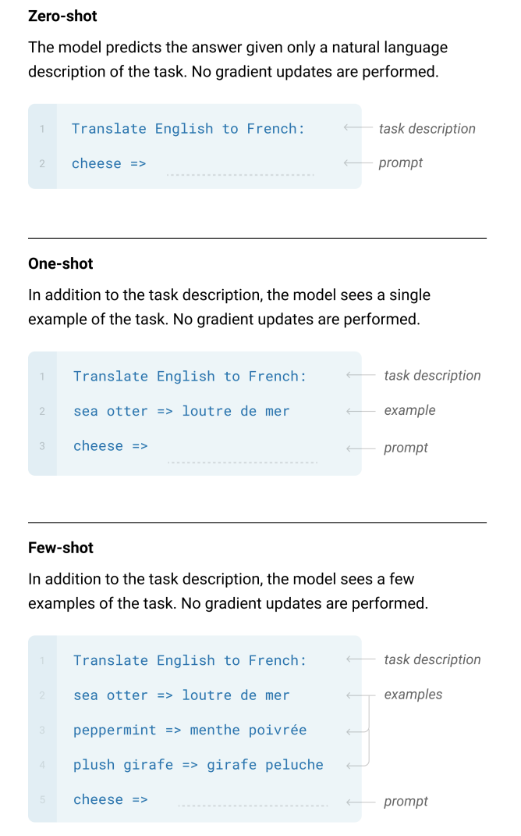
Task: Click the arrow beside Zero-shot prompt label
Action: (353, 163)
